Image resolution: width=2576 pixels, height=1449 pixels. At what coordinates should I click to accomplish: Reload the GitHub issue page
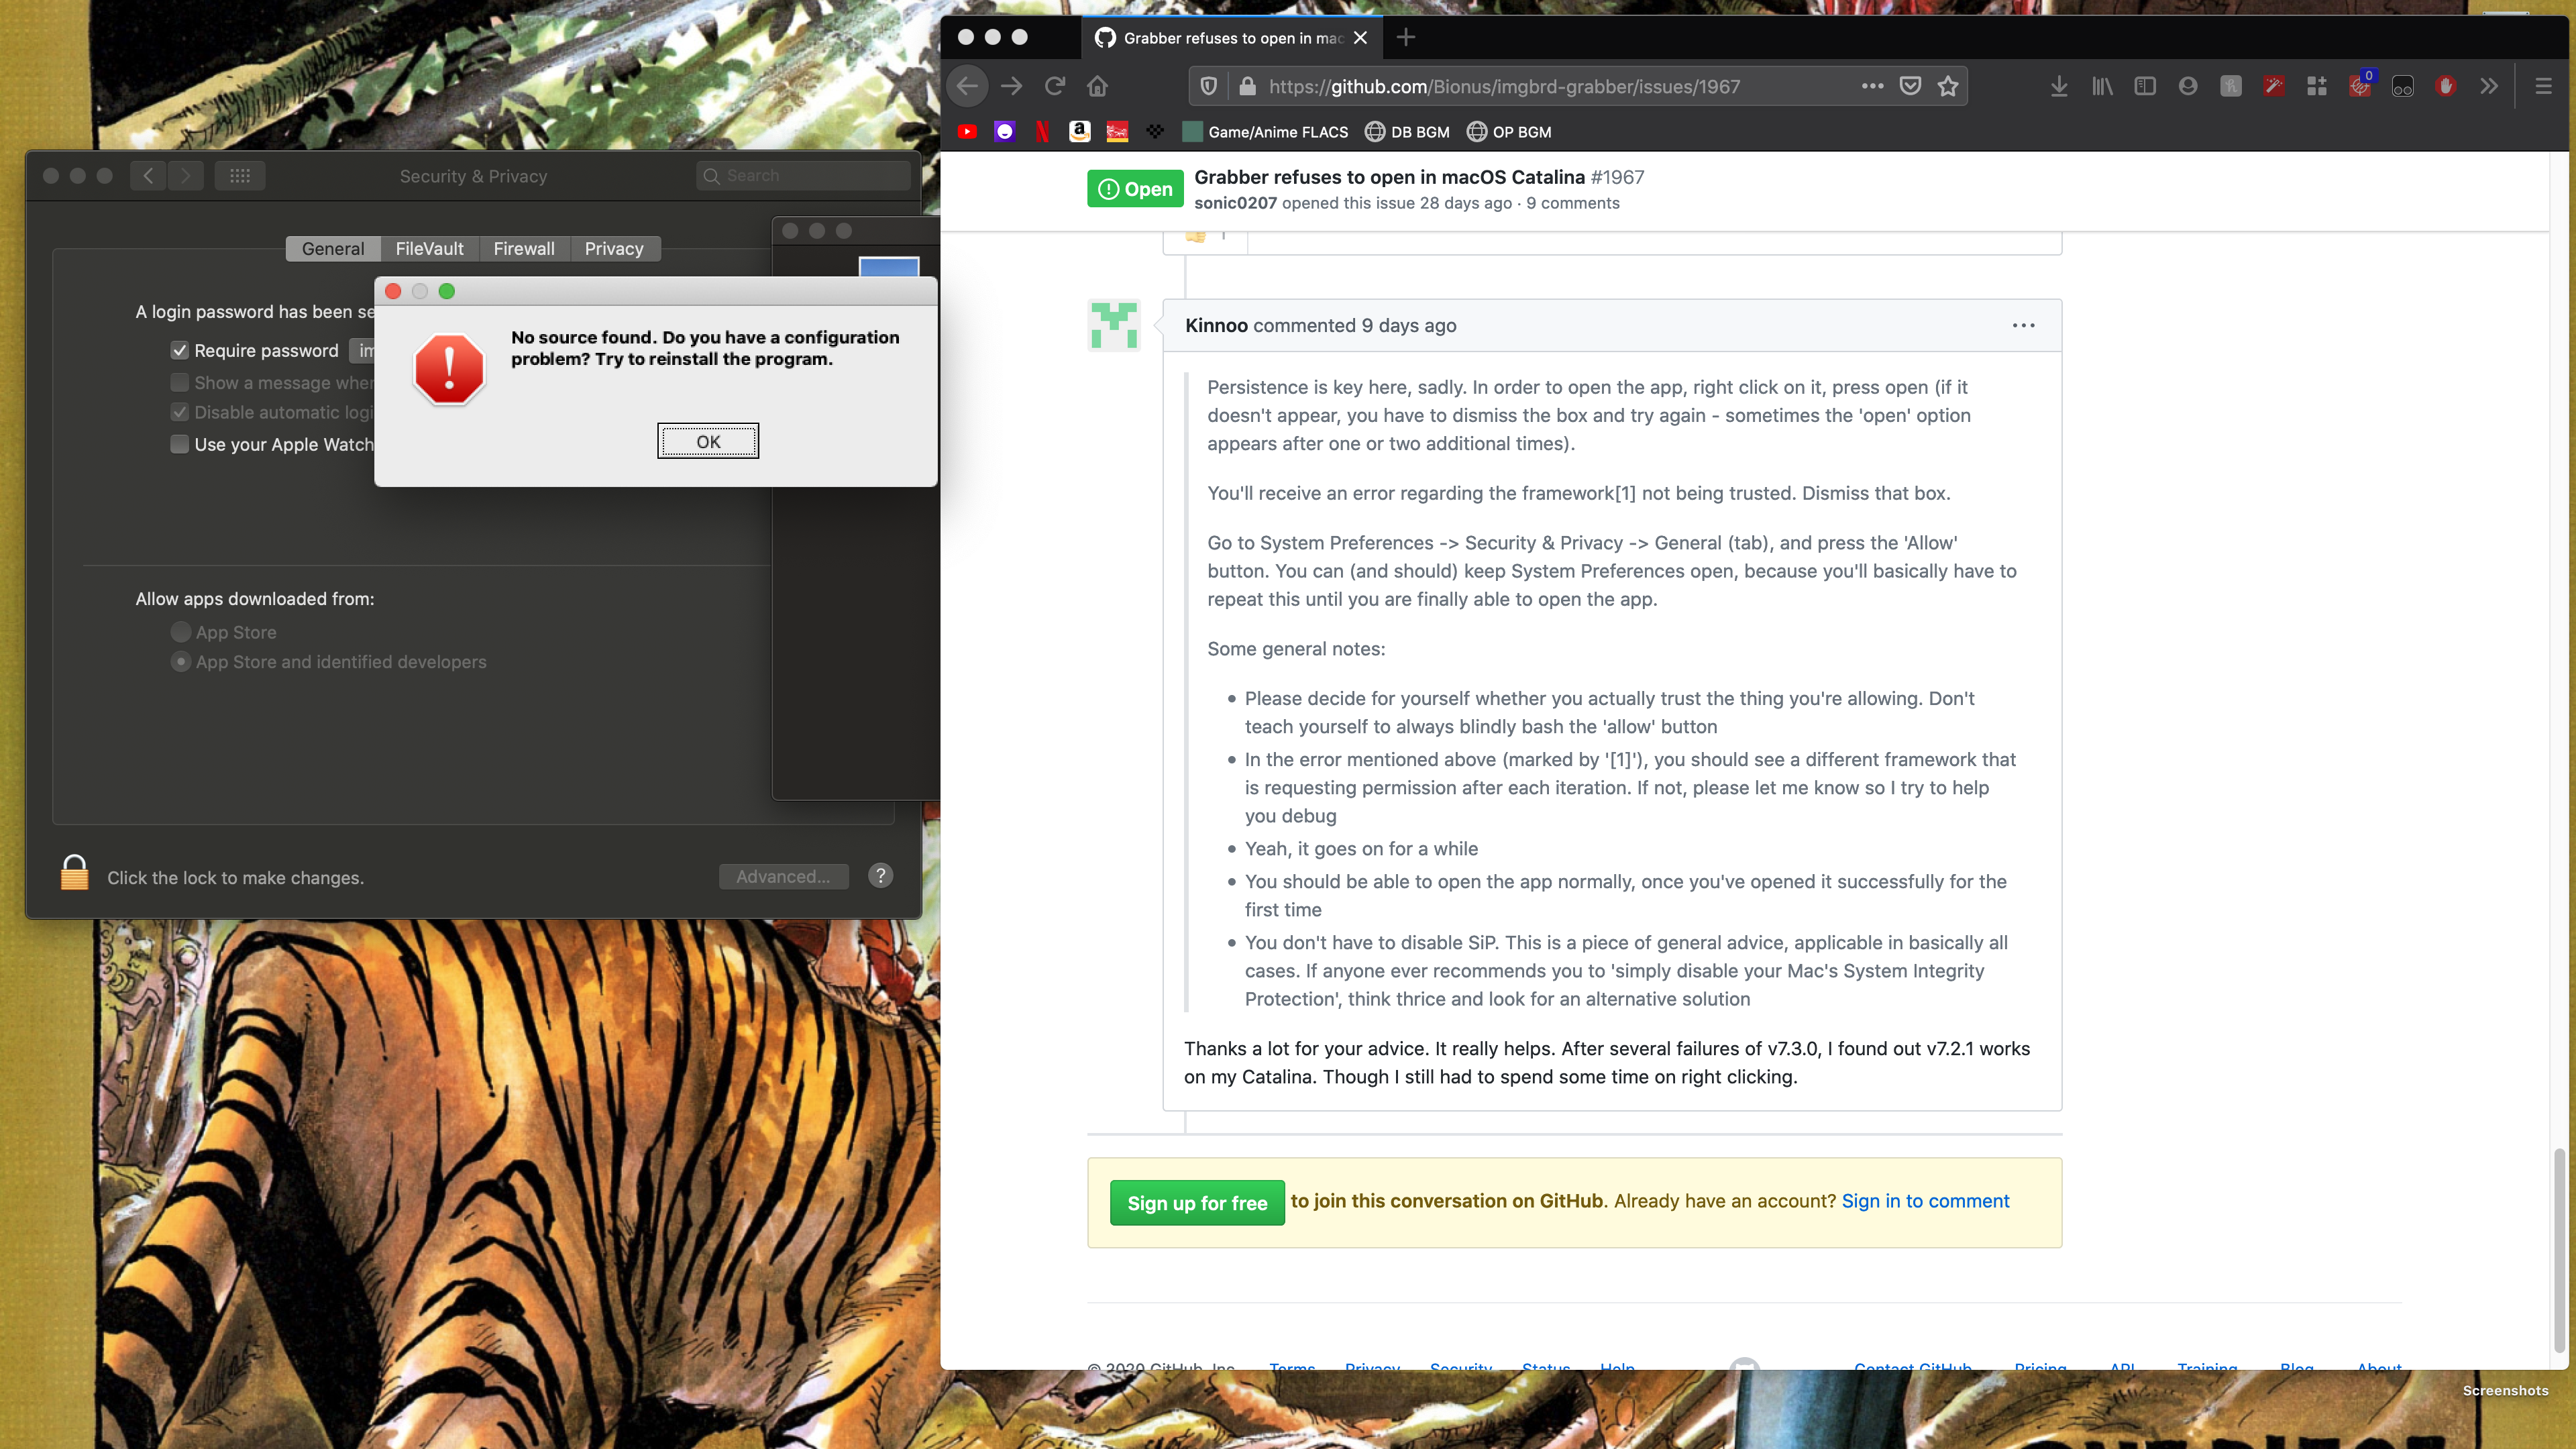pos(1055,87)
